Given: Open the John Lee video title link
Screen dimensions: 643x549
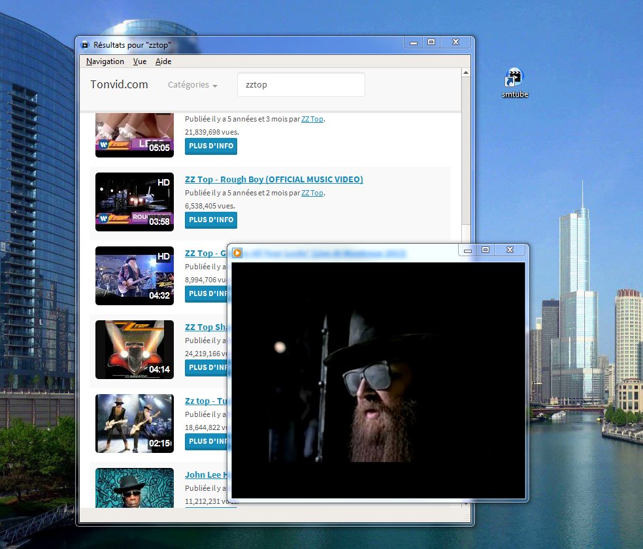Looking at the screenshot, I should (206, 474).
